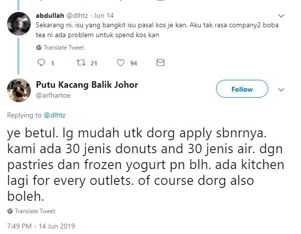Click @dlhtz in the Replying to line
Screen dimensions: 301x234
coord(55,115)
